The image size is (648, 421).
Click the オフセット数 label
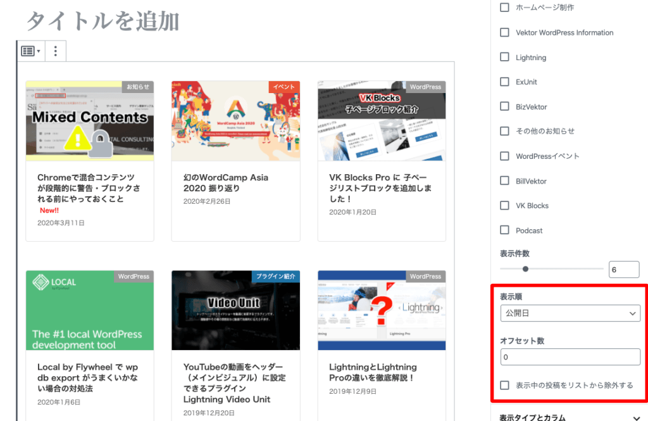coord(522,341)
